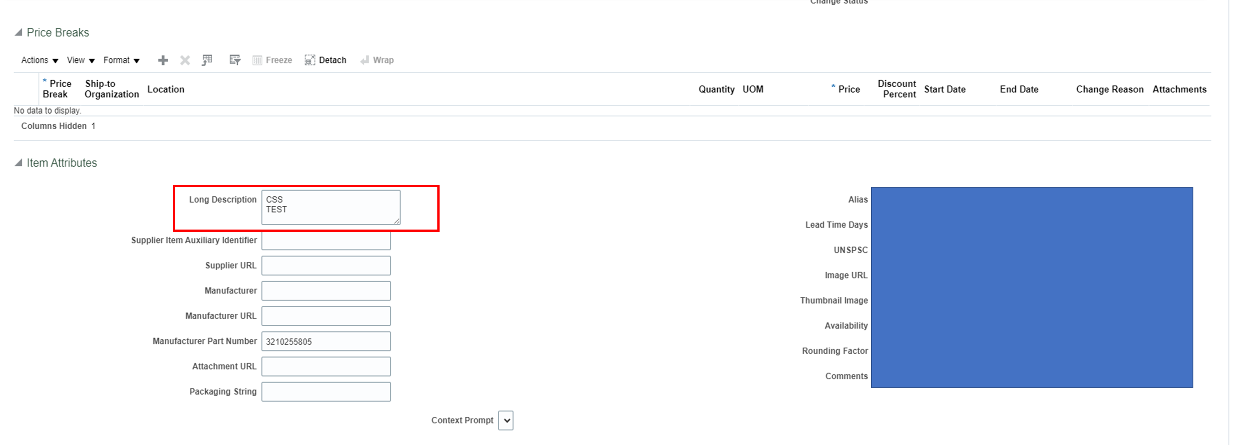Click the Supplier URL input field
This screenshot has width=1245, height=445.
[x=326, y=265]
